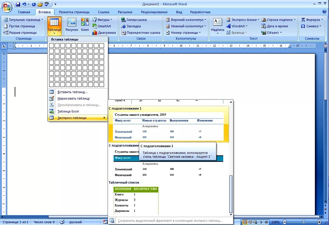Viewport: 329px width, 225px height.
Task: Switch to the Рецензирование tab
Action: tap(154, 12)
